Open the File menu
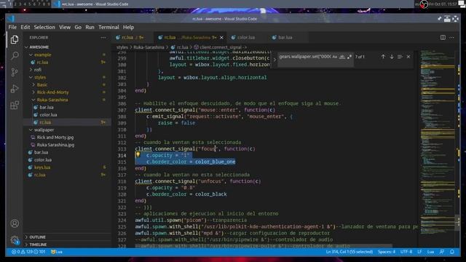The image size is (466, 262). pyautogui.click(x=12, y=27)
